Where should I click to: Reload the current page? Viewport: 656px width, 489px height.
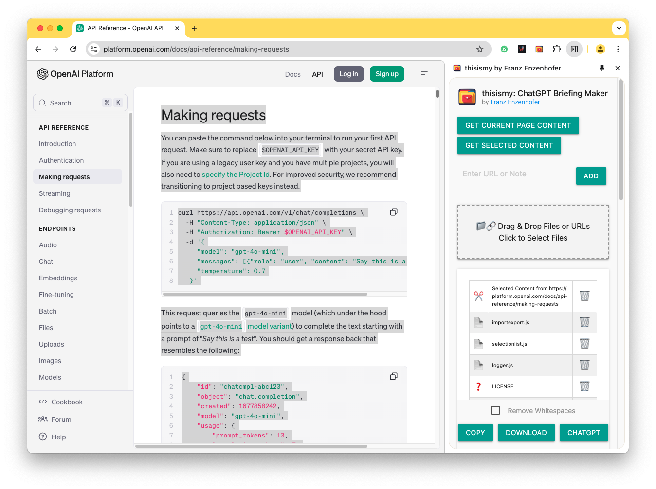73,49
